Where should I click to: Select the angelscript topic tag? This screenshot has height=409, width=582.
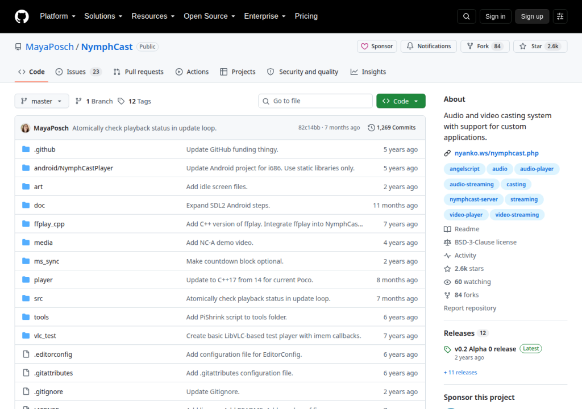point(464,169)
